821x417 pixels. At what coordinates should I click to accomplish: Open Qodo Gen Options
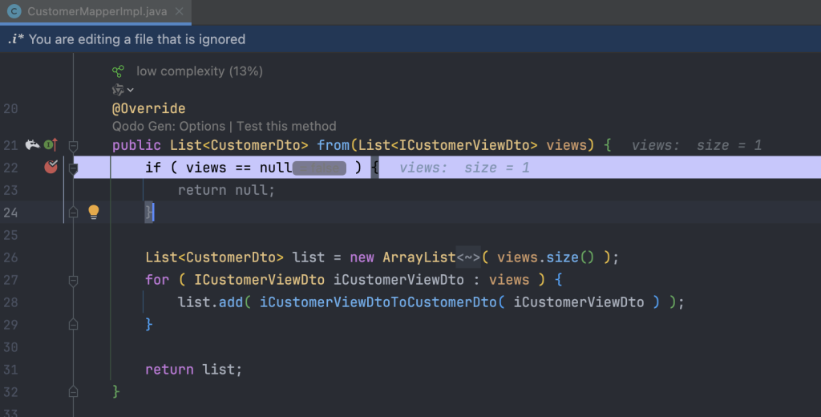pos(168,126)
